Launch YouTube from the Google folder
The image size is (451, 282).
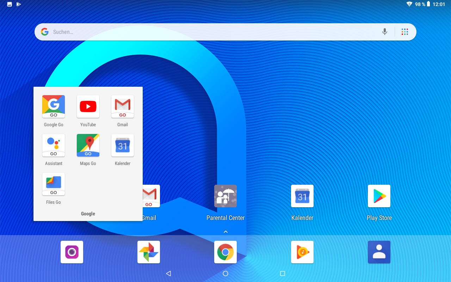[x=88, y=106]
